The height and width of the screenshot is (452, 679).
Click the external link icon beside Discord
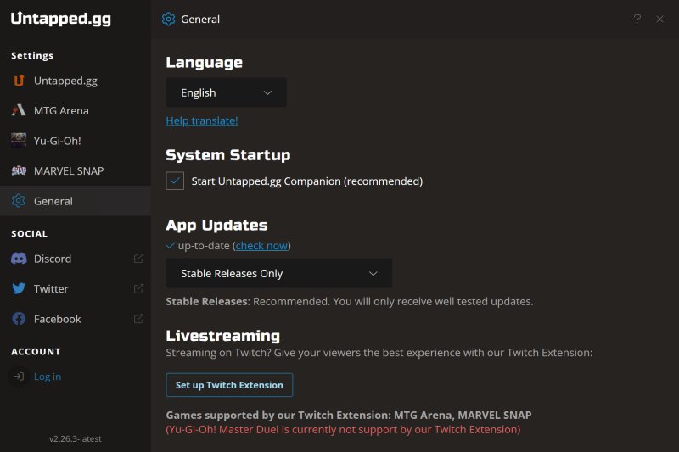(x=138, y=259)
